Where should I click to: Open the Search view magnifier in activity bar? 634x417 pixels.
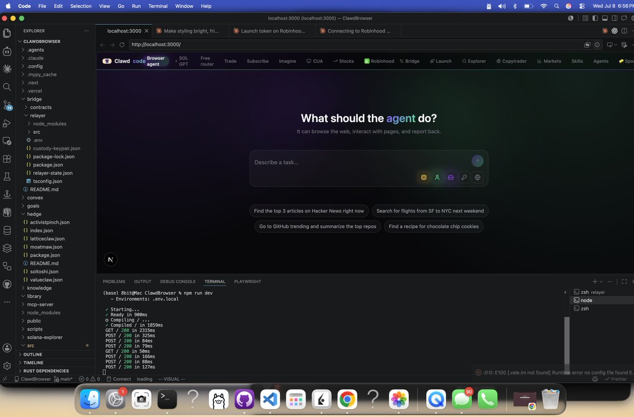point(7,87)
